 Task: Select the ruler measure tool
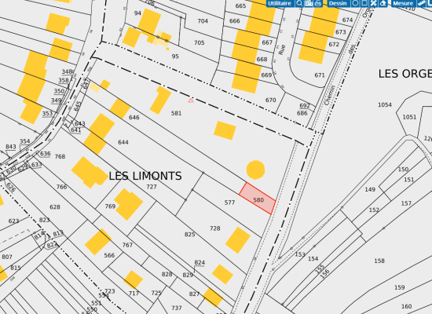[x=422, y=3]
